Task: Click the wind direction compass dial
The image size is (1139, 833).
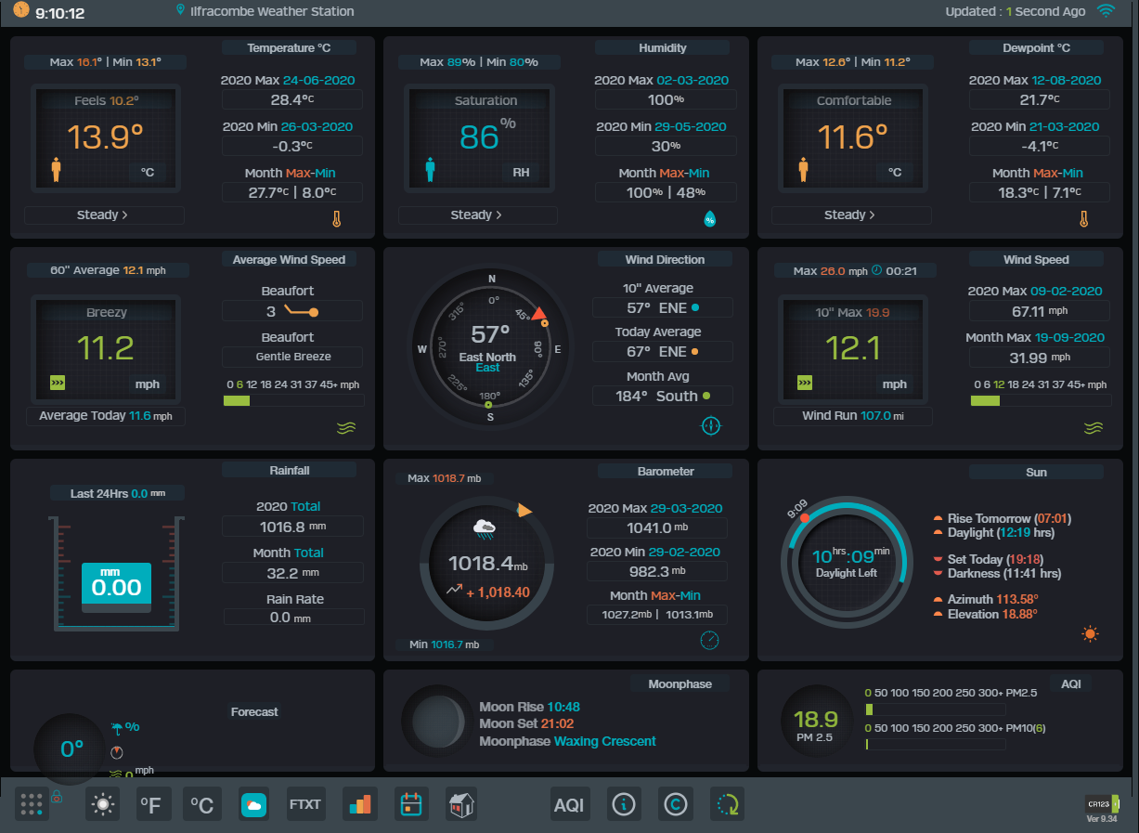Action: [x=491, y=348]
